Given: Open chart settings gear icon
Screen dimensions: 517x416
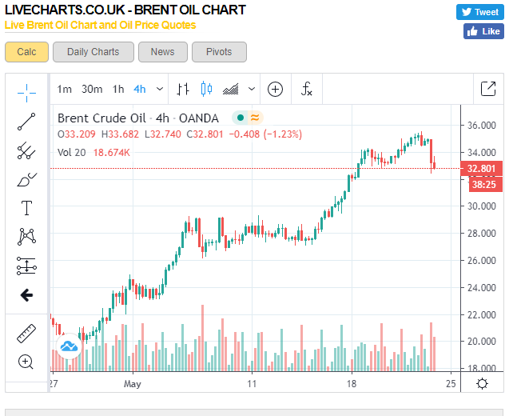Looking at the screenshot, I should [x=482, y=384].
